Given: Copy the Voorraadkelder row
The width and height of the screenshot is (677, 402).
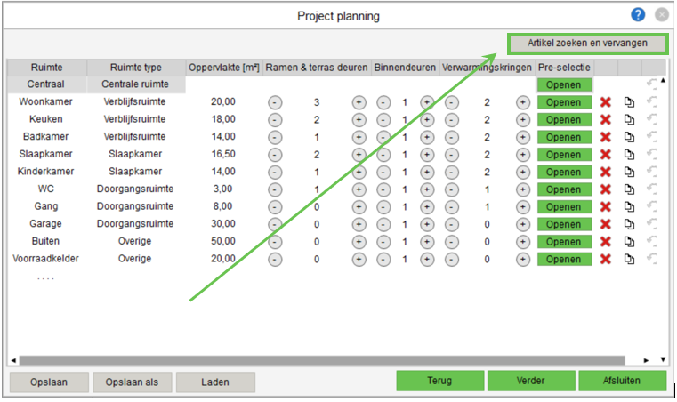Looking at the screenshot, I should (629, 259).
